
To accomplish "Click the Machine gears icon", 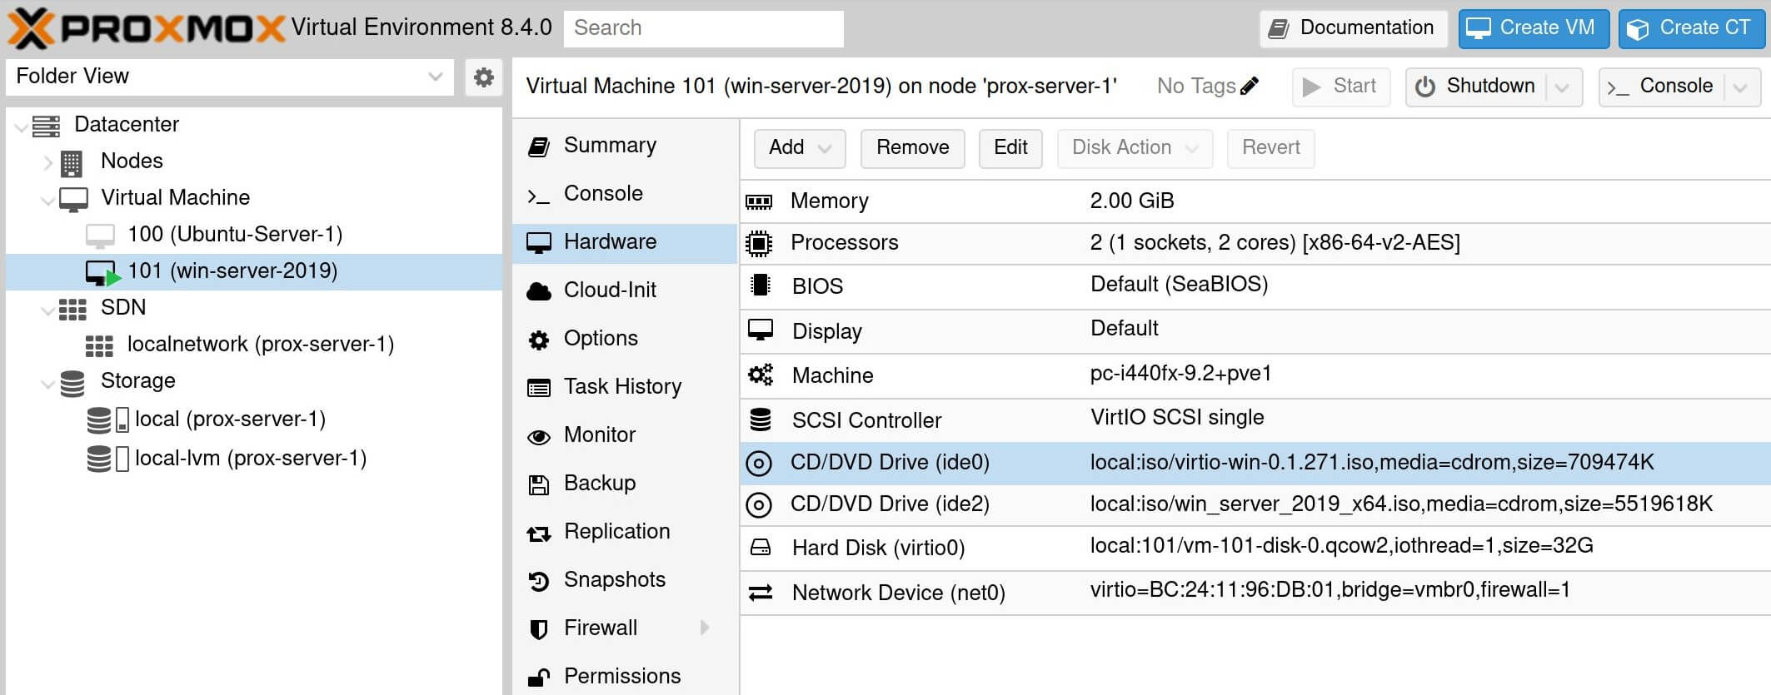I will pos(760,375).
